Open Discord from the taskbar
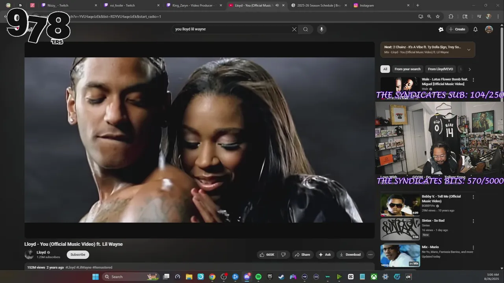Image resolution: width=504 pixels, height=283 pixels. 247,277
